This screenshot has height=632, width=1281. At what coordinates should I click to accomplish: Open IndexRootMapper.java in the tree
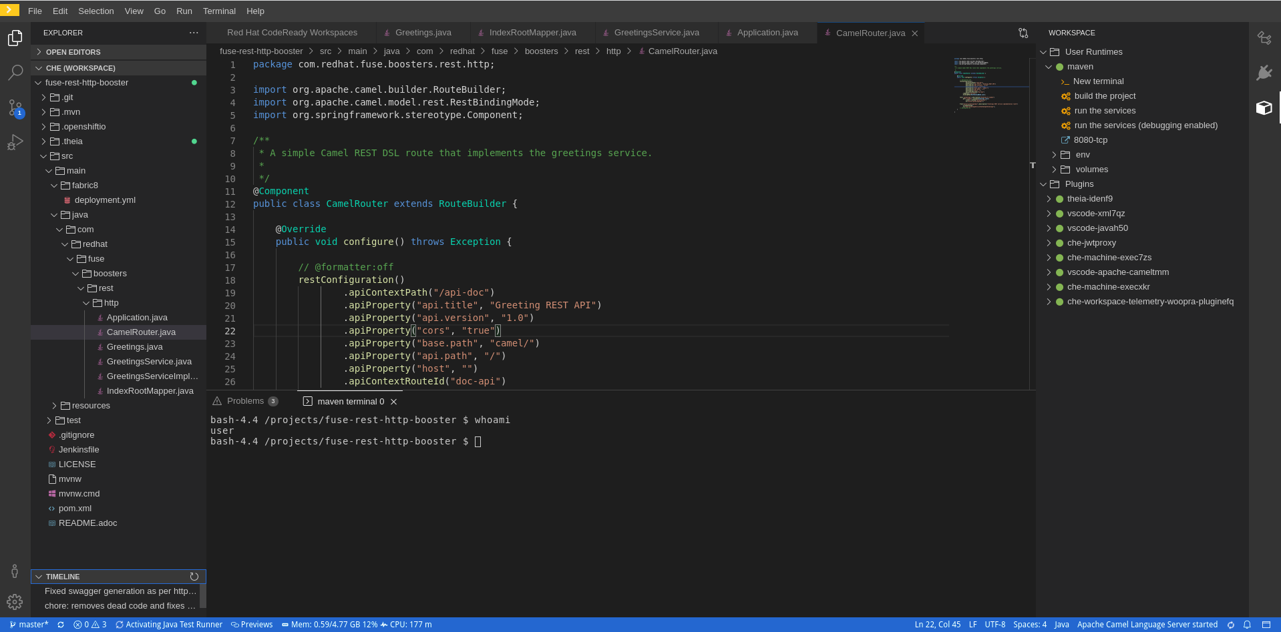(150, 391)
